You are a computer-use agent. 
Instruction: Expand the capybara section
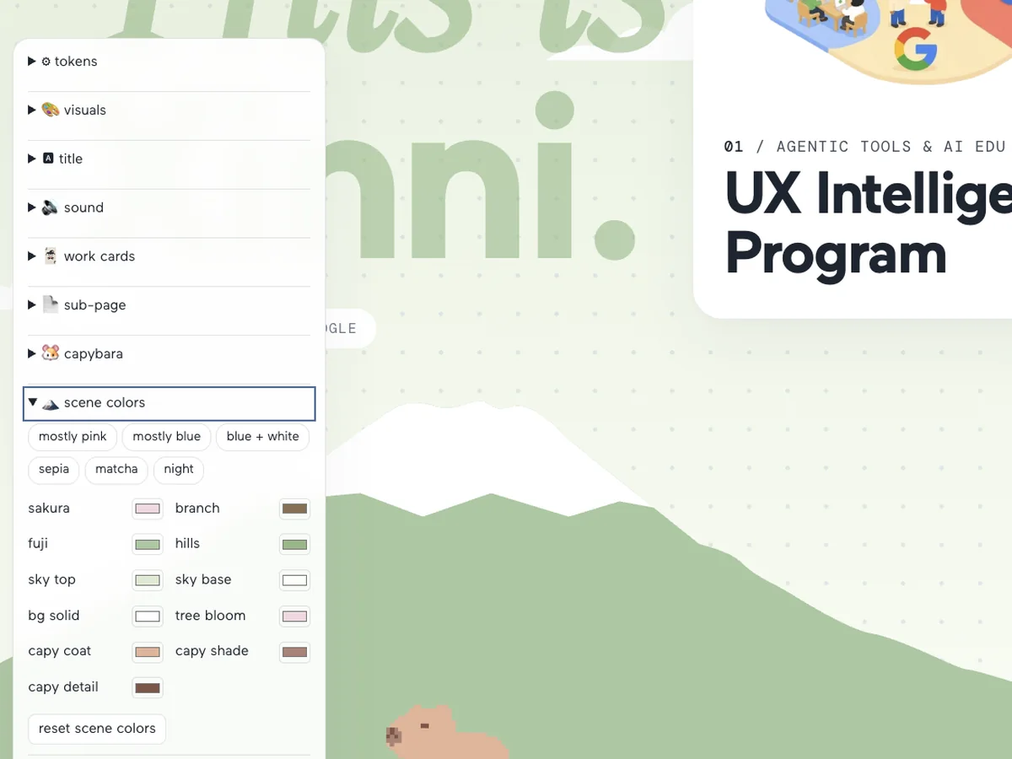point(169,354)
